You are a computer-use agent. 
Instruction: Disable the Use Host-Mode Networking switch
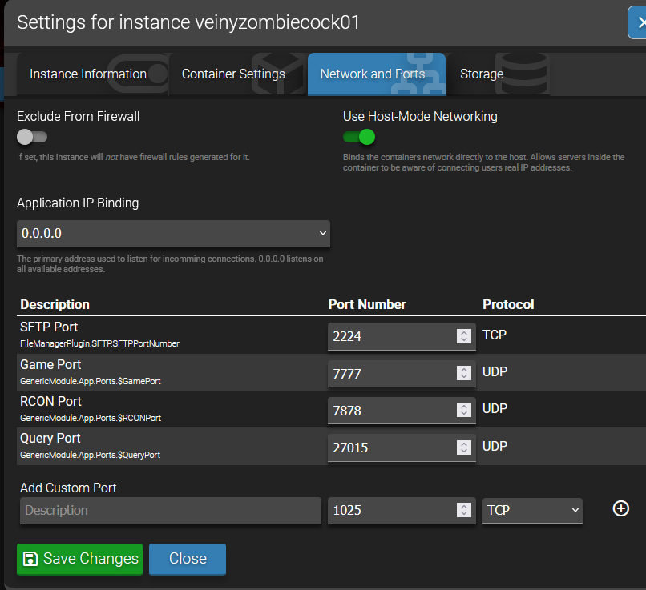click(359, 137)
